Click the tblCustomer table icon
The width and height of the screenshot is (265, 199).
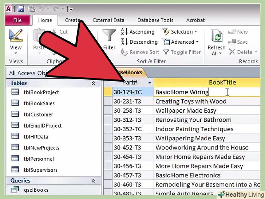15,114
